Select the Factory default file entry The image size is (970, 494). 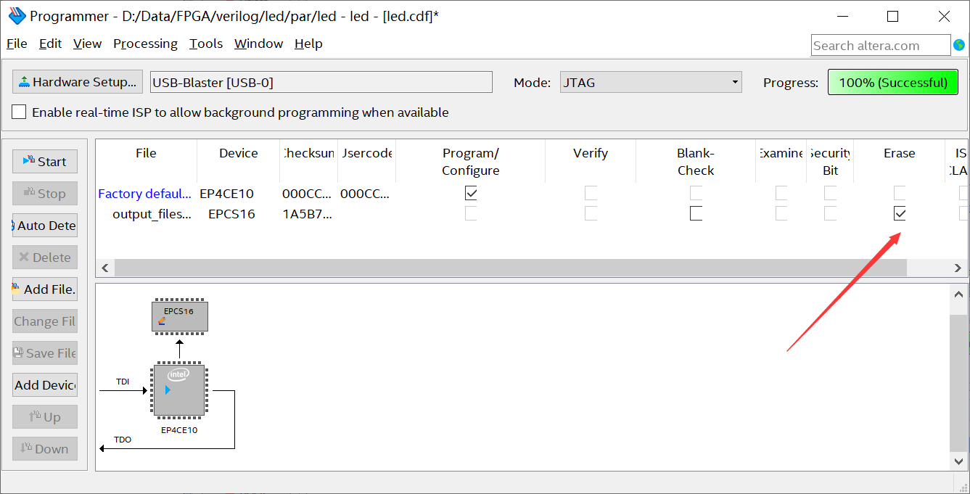[145, 194]
